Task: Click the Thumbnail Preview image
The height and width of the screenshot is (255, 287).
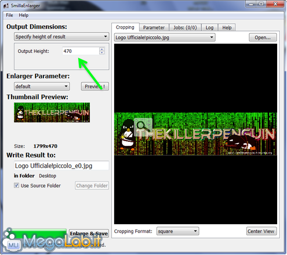Action: click(x=52, y=112)
